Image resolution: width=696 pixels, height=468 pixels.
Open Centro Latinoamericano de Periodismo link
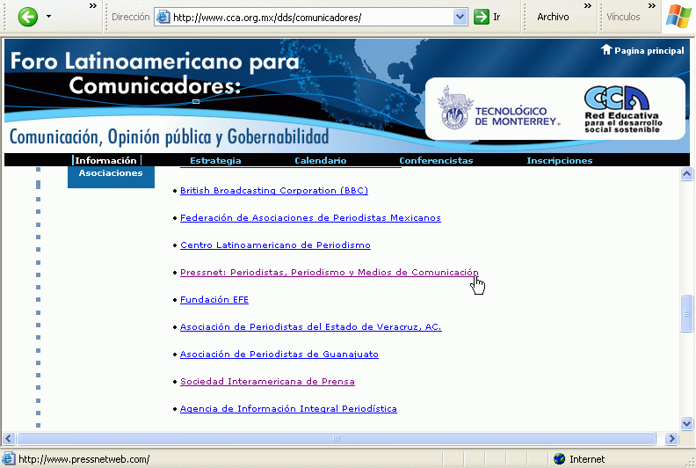(275, 245)
